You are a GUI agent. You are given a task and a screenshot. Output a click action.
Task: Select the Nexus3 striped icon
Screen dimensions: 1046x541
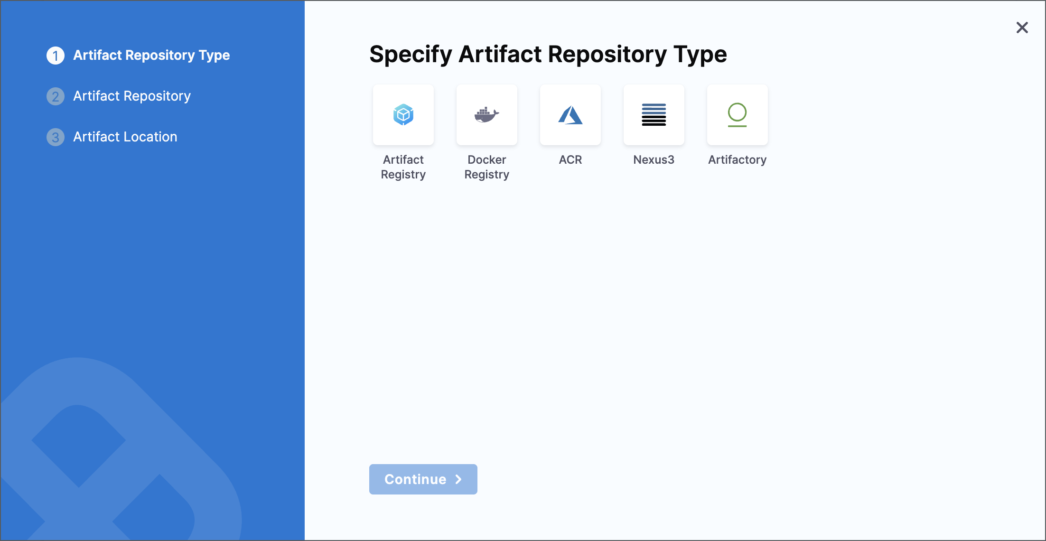(x=654, y=114)
